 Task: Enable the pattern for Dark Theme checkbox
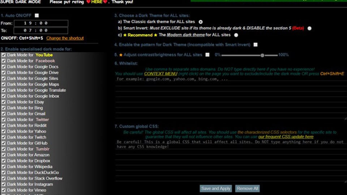coord(256,45)
